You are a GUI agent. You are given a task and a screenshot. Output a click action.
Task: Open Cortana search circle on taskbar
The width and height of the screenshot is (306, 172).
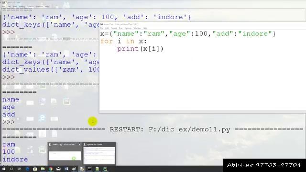[x=11, y=169]
